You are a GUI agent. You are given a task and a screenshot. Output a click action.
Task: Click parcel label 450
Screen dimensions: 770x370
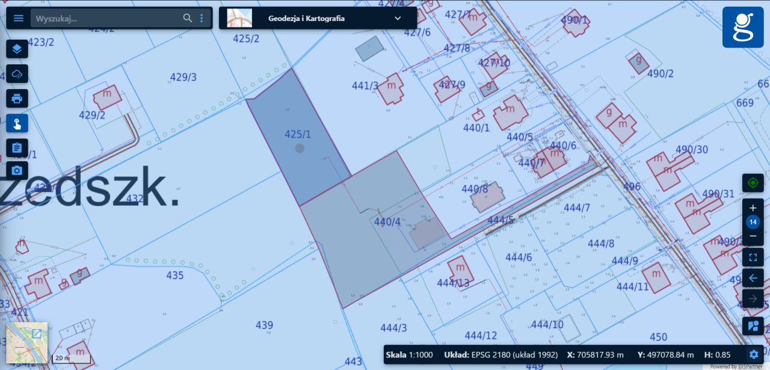coord(658,337)
